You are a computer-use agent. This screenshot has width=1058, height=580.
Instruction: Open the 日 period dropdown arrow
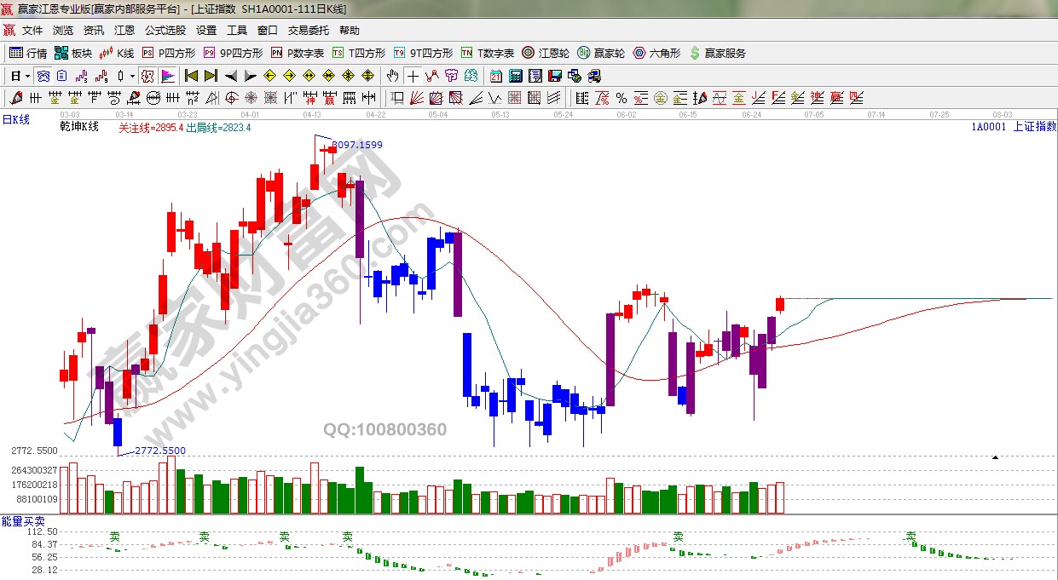point(27,76)
